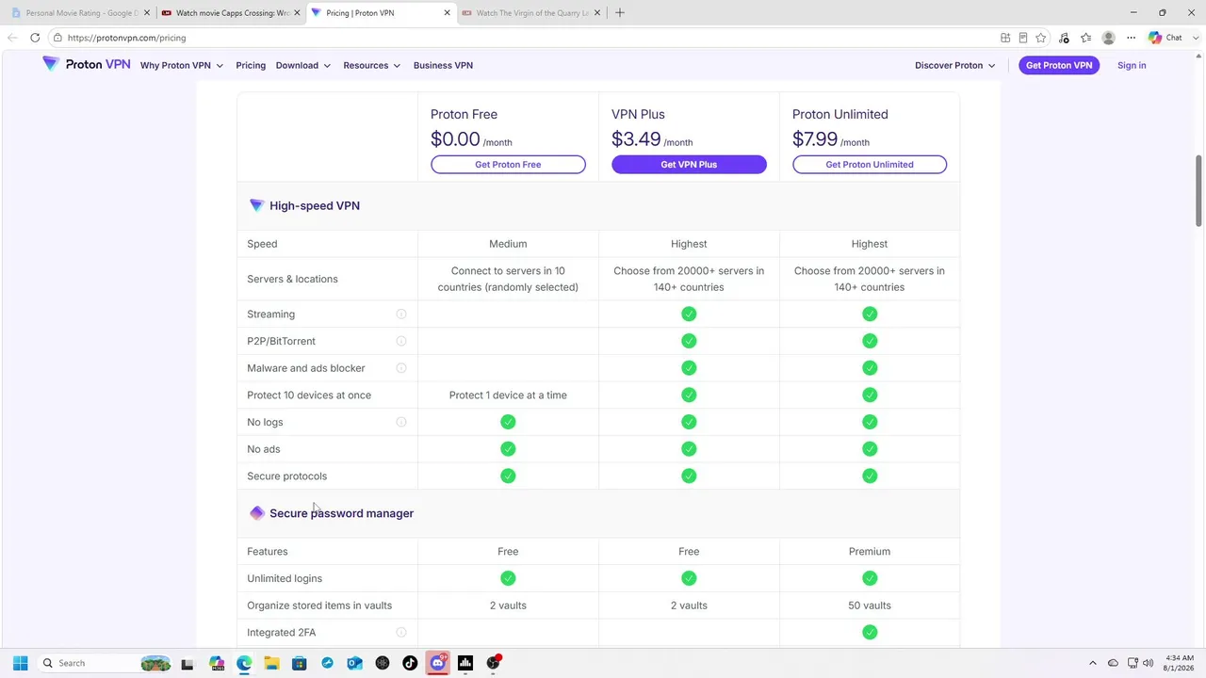Click the 'Protect 10 devices at once' label
This screenshot has height=678, width=1206.
click(x=309, y=395)
